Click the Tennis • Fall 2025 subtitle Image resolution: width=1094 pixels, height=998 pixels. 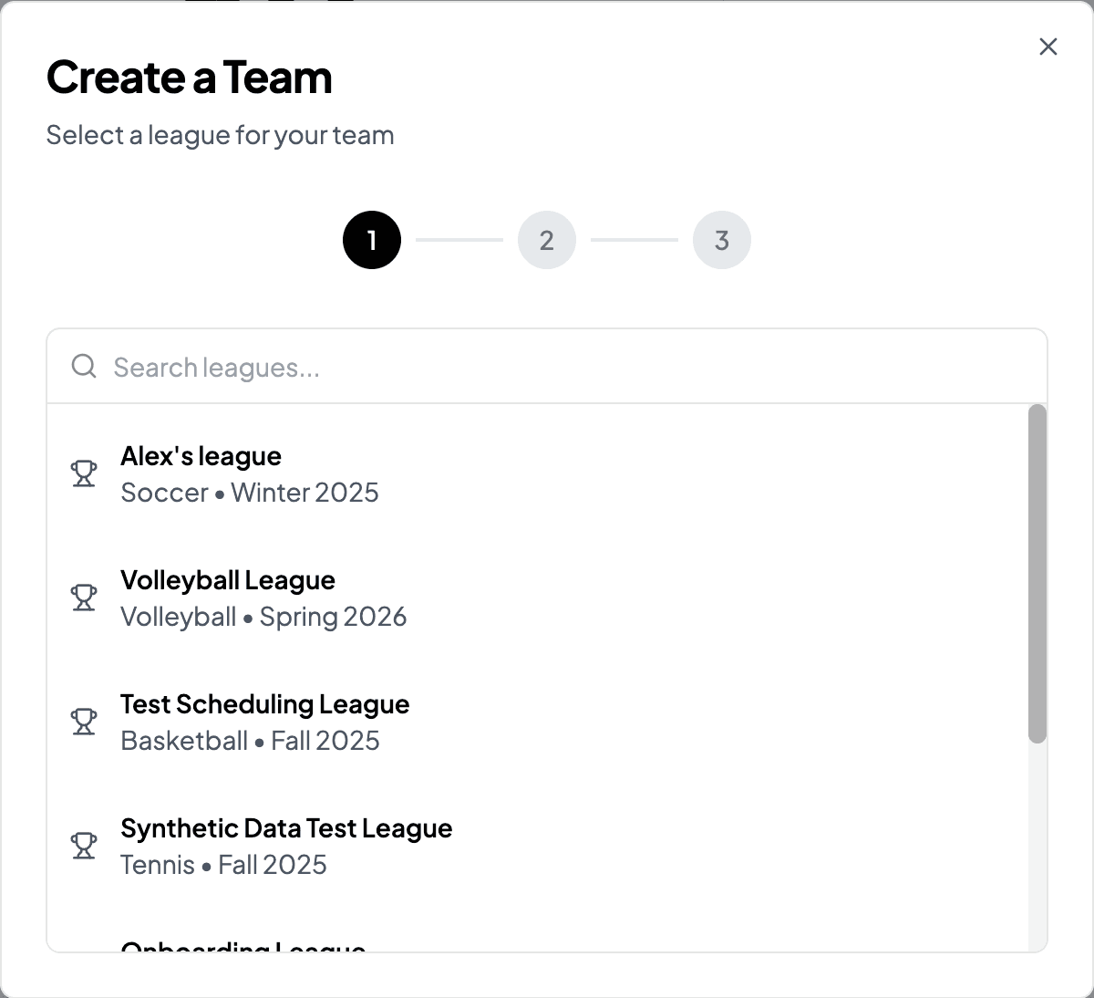click(223, 865)
